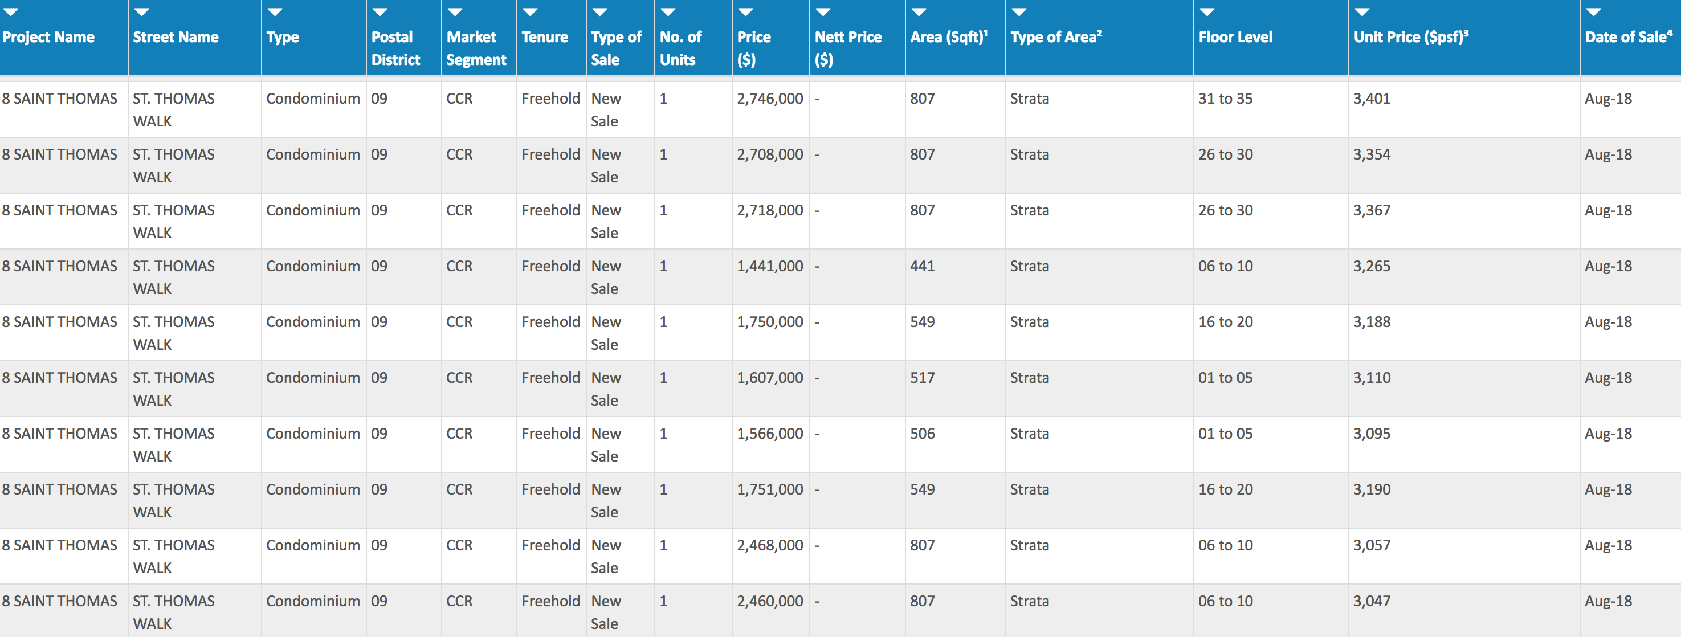1681x637 pixels.
Task: Select floor level cell 31 to 35
Action: [1226, 99]
